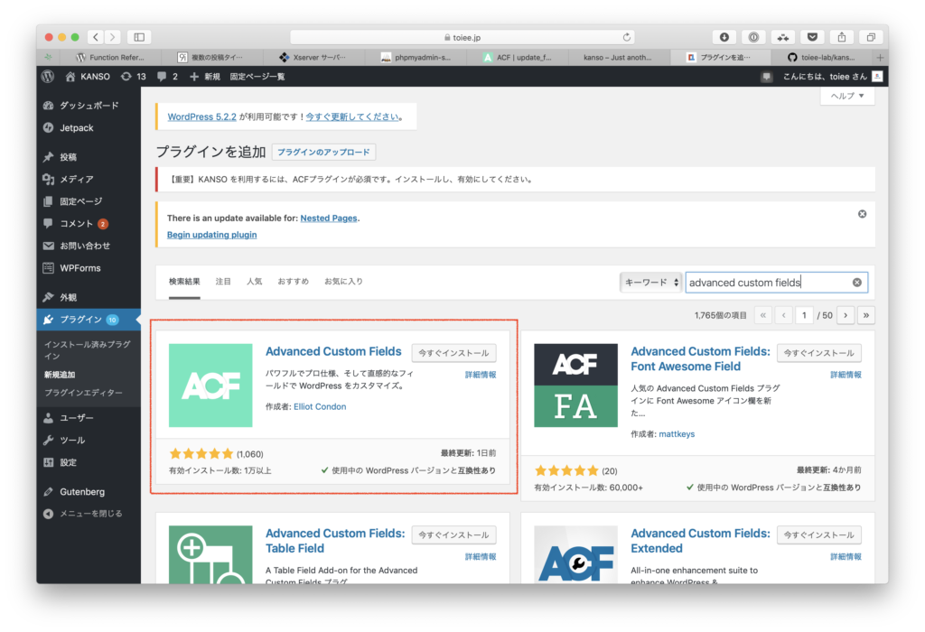The image size is (925, 632).
Task: Jump to last results page
Action: (x=866, y=315)
